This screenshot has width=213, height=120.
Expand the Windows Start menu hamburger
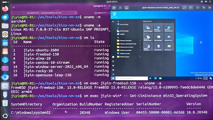(x=113, y=22)
